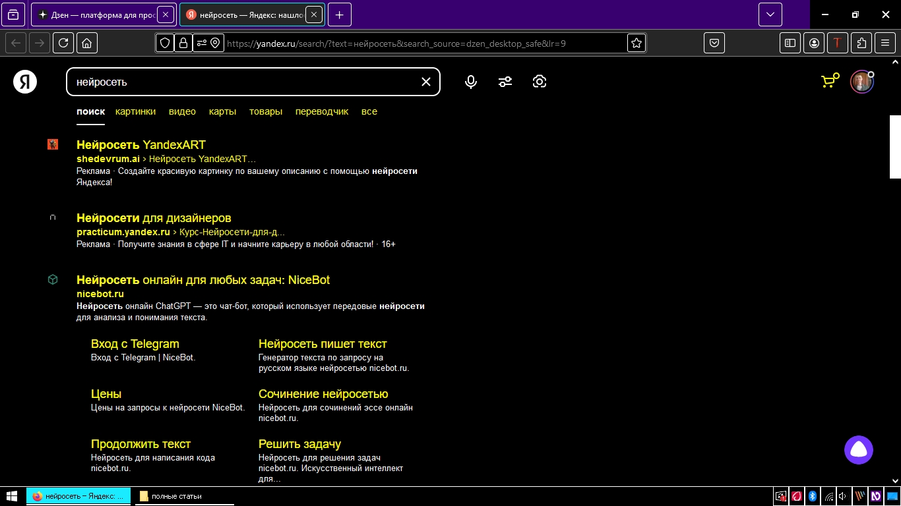901x506 pixels.
Task: Open Продолжить текст sitelink
Action: pos(140,444)
